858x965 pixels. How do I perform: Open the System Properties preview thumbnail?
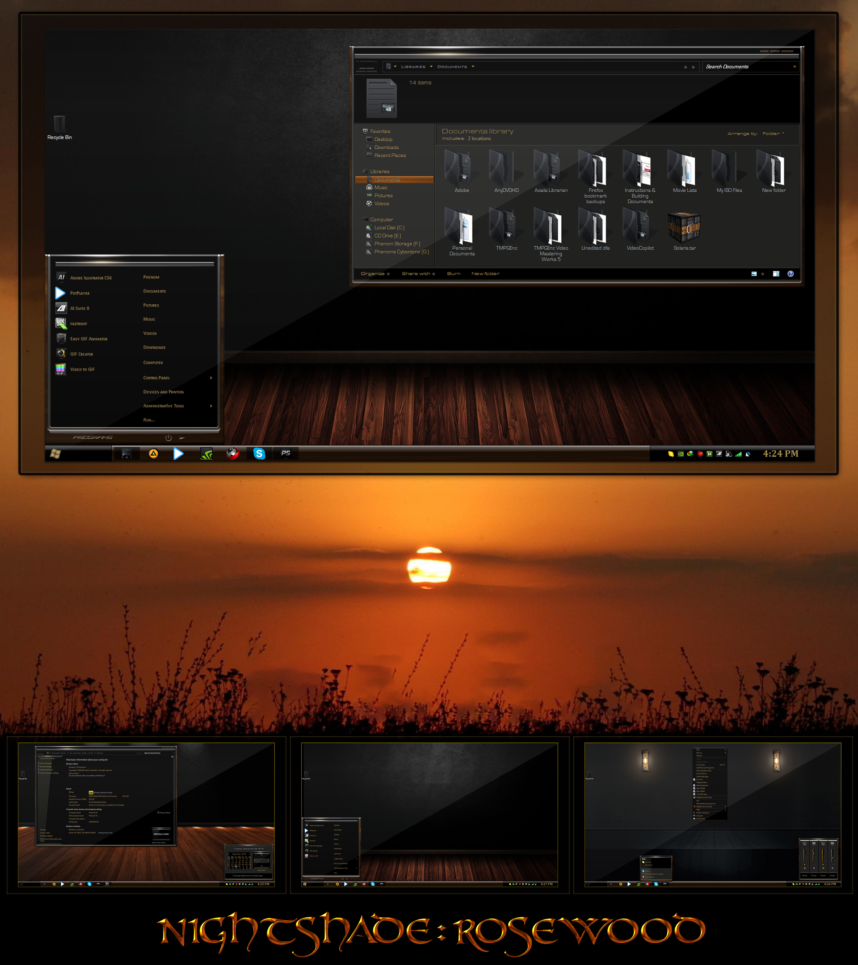tap(147, 814)
